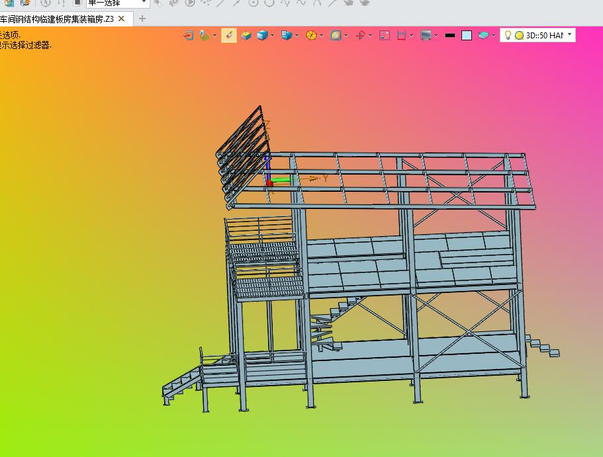
Task: Click the red dimension bracket icon
Action: (402, 35)
